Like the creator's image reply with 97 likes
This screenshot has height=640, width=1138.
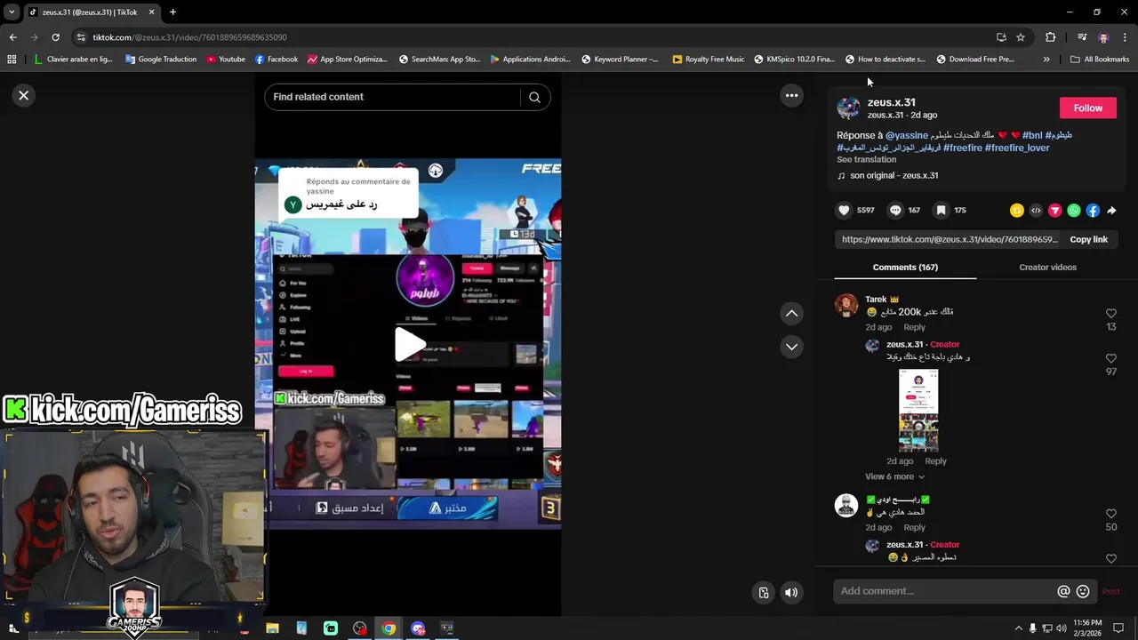(1110, 358)
